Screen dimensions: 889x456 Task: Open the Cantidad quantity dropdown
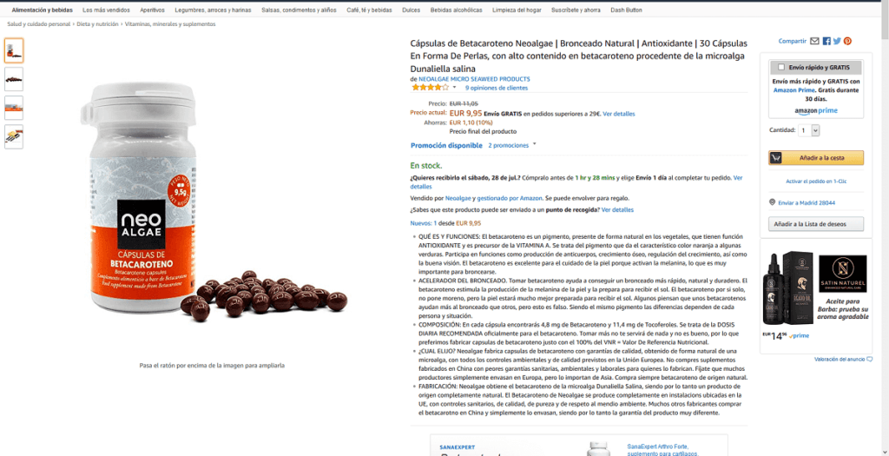[x=809, y=130]
